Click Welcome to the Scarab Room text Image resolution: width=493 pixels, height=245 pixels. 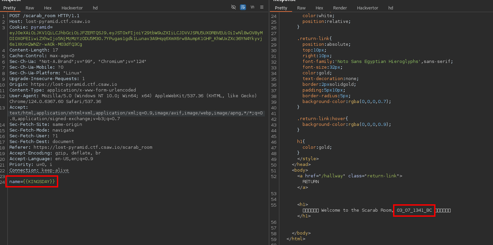coord(357,210)
